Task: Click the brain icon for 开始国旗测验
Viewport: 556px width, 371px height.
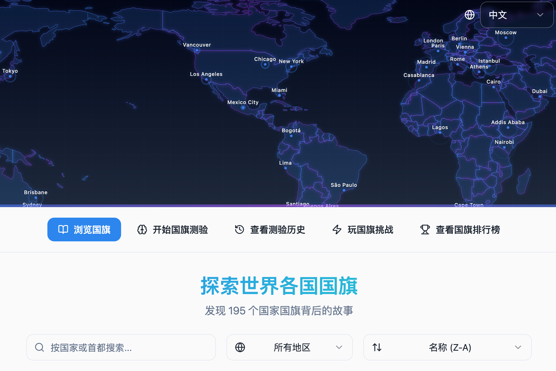Action: [142, 230]
